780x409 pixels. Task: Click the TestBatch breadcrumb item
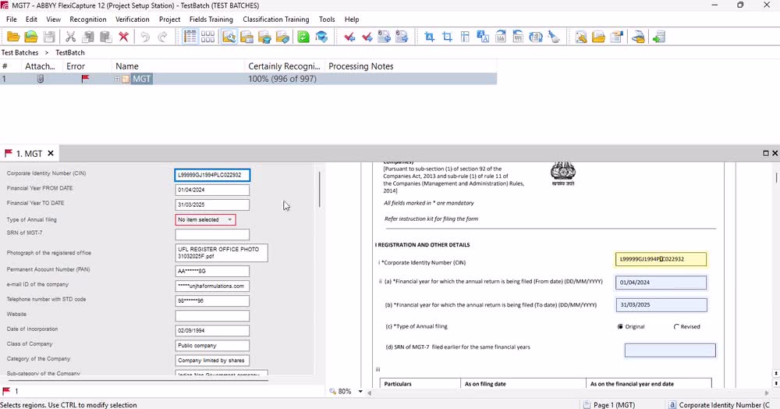(70, 53)
